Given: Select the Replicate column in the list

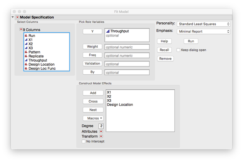Looking at the screenshot, I should click(36, 56).
